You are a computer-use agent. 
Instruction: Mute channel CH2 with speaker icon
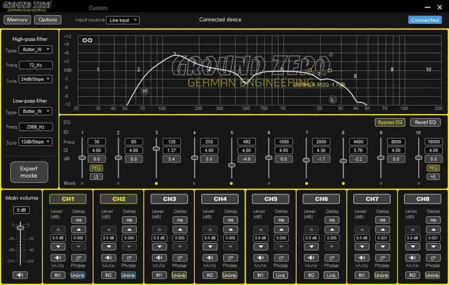click(109, 258)
